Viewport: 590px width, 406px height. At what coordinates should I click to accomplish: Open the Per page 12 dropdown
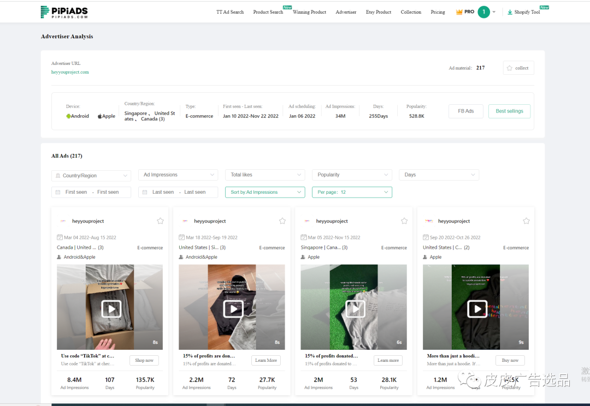[x=352, y=192]
